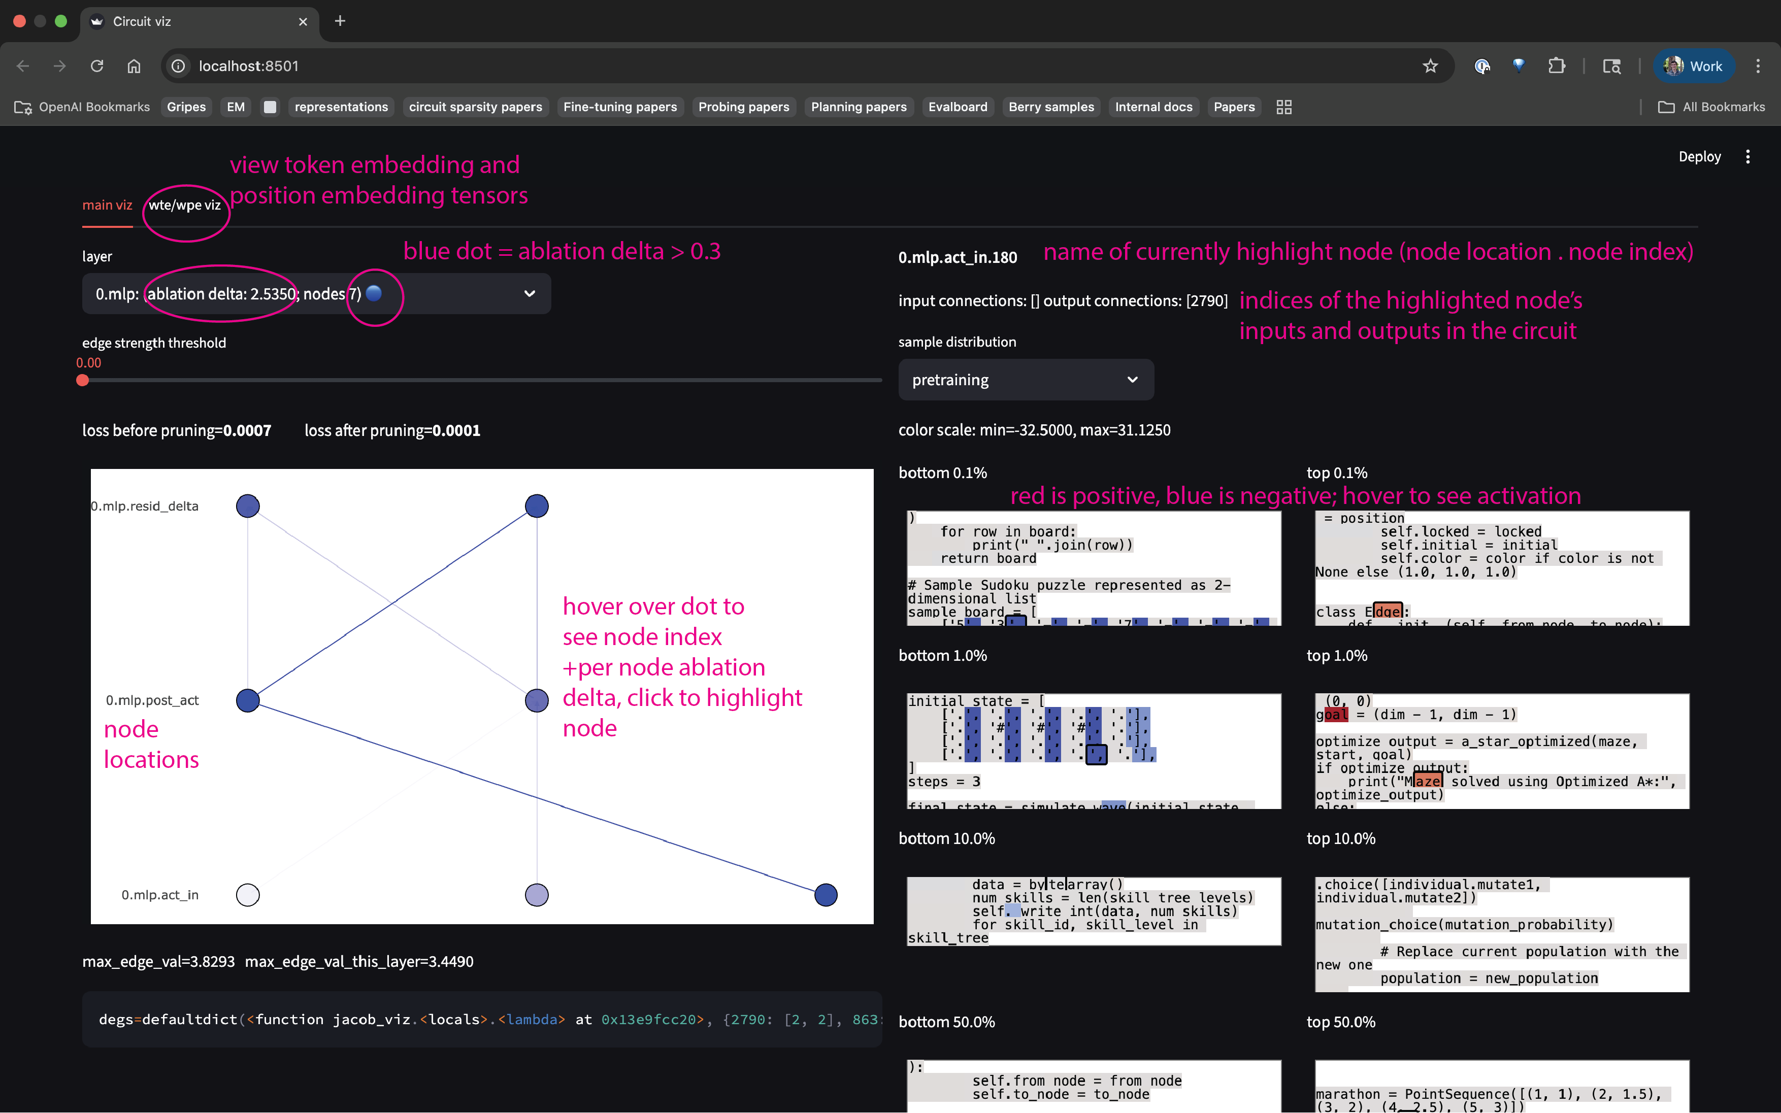The width and height of the screenshot is (1781, 1113).
Task: Open Chrome's three-dot browser menu
Action: click(x=1758, y=65)
